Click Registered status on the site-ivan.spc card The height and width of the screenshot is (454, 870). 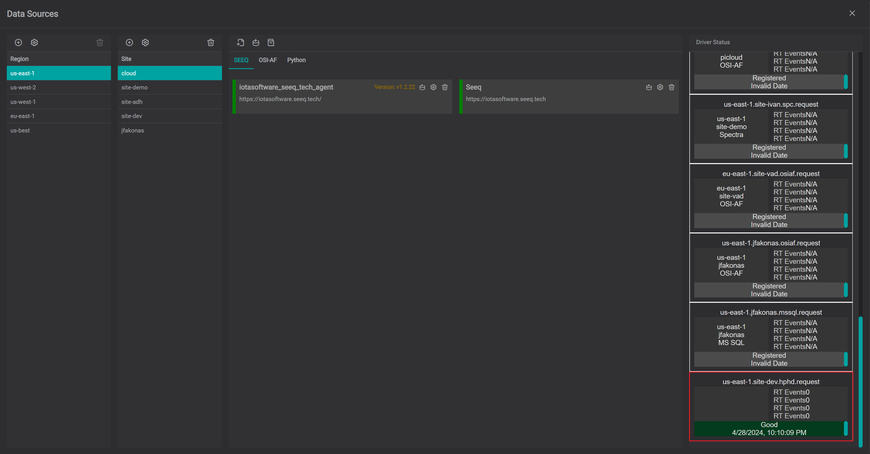pyautogui.click(x=769, y=147)
